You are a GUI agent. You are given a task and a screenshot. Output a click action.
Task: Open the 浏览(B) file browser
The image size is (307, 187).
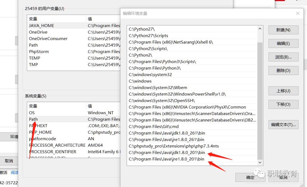(x=283, y=57)
